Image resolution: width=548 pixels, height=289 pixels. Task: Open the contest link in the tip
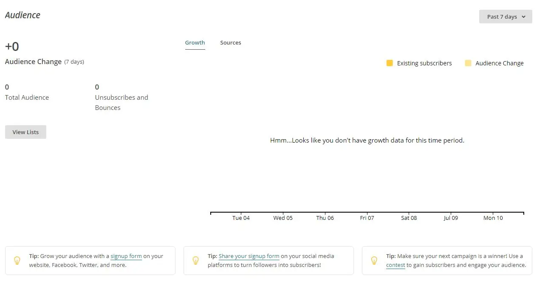[x=395, y=265]
